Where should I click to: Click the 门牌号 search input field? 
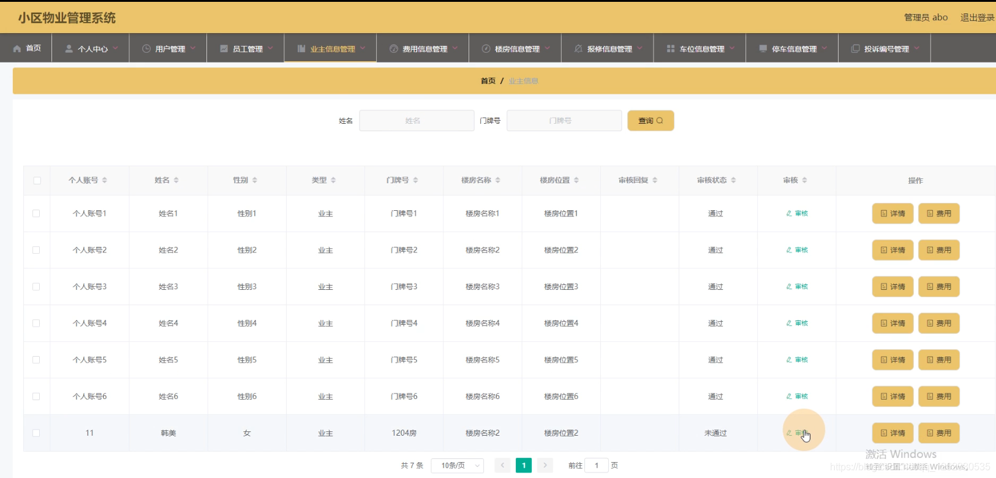(564, 121)
